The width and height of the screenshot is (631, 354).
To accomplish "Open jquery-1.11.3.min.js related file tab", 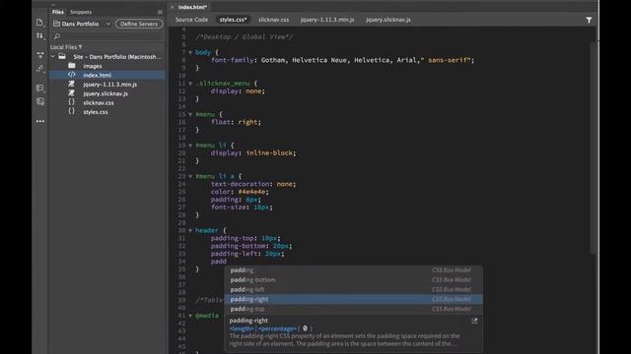I will coord(327,20).
